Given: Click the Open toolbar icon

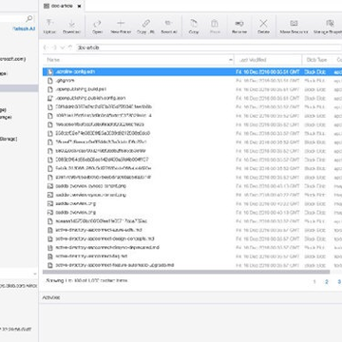Looking at the screenshot, I should point(97,24).
